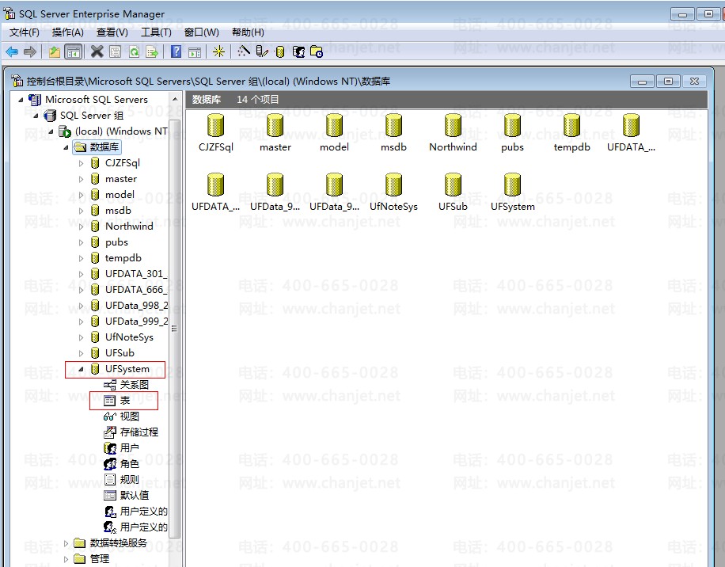The width and height of the screenshot is (725, 567).
Task: Click the yellow star New icon
Action: (218, 51)
